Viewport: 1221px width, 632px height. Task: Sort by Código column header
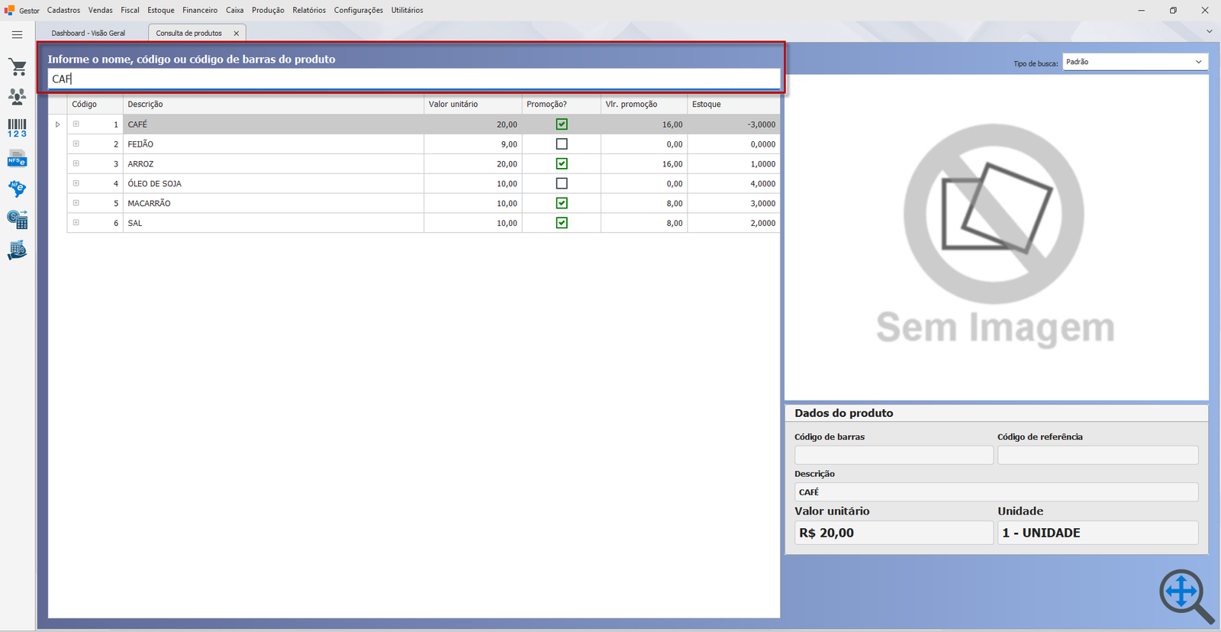95,105
